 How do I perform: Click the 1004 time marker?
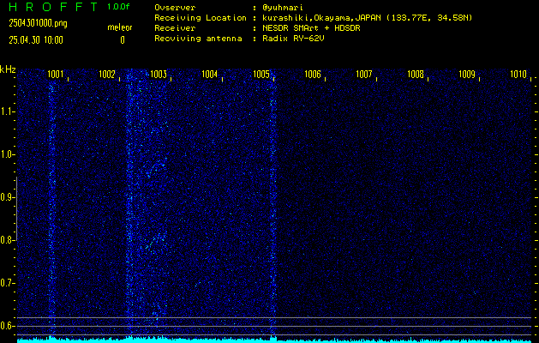210,75
